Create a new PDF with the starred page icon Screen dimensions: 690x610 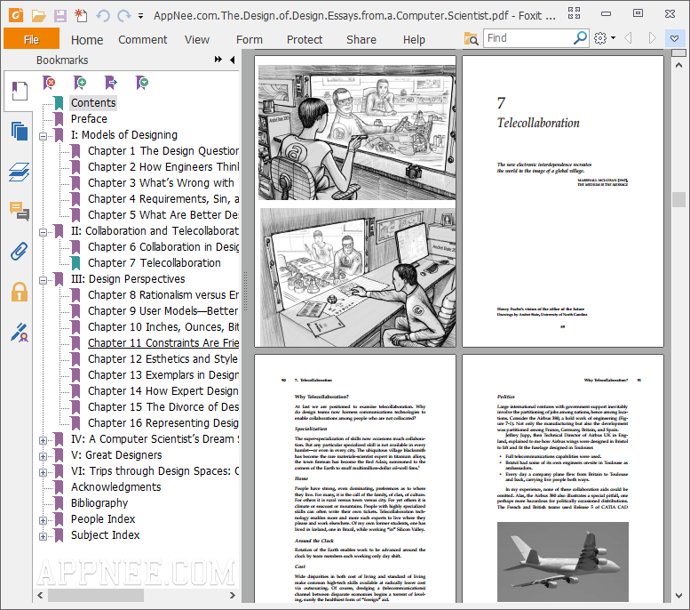click(x=81, y=15)
